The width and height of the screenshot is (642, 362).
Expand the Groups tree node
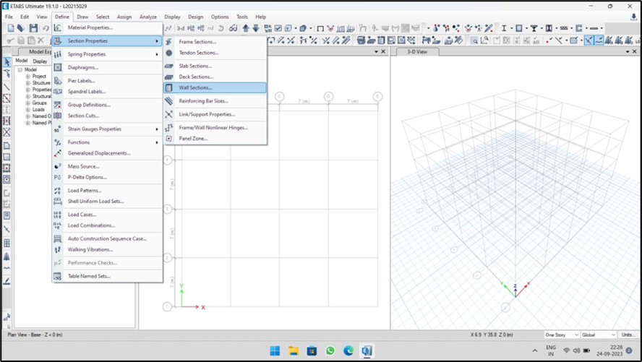(x=28, y=103)
